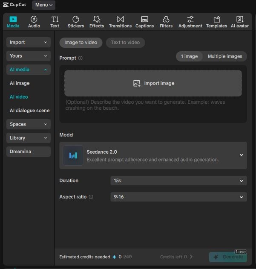Switch to Image to video tab
This screenshot has height=269, width=256.
point(81,43)
